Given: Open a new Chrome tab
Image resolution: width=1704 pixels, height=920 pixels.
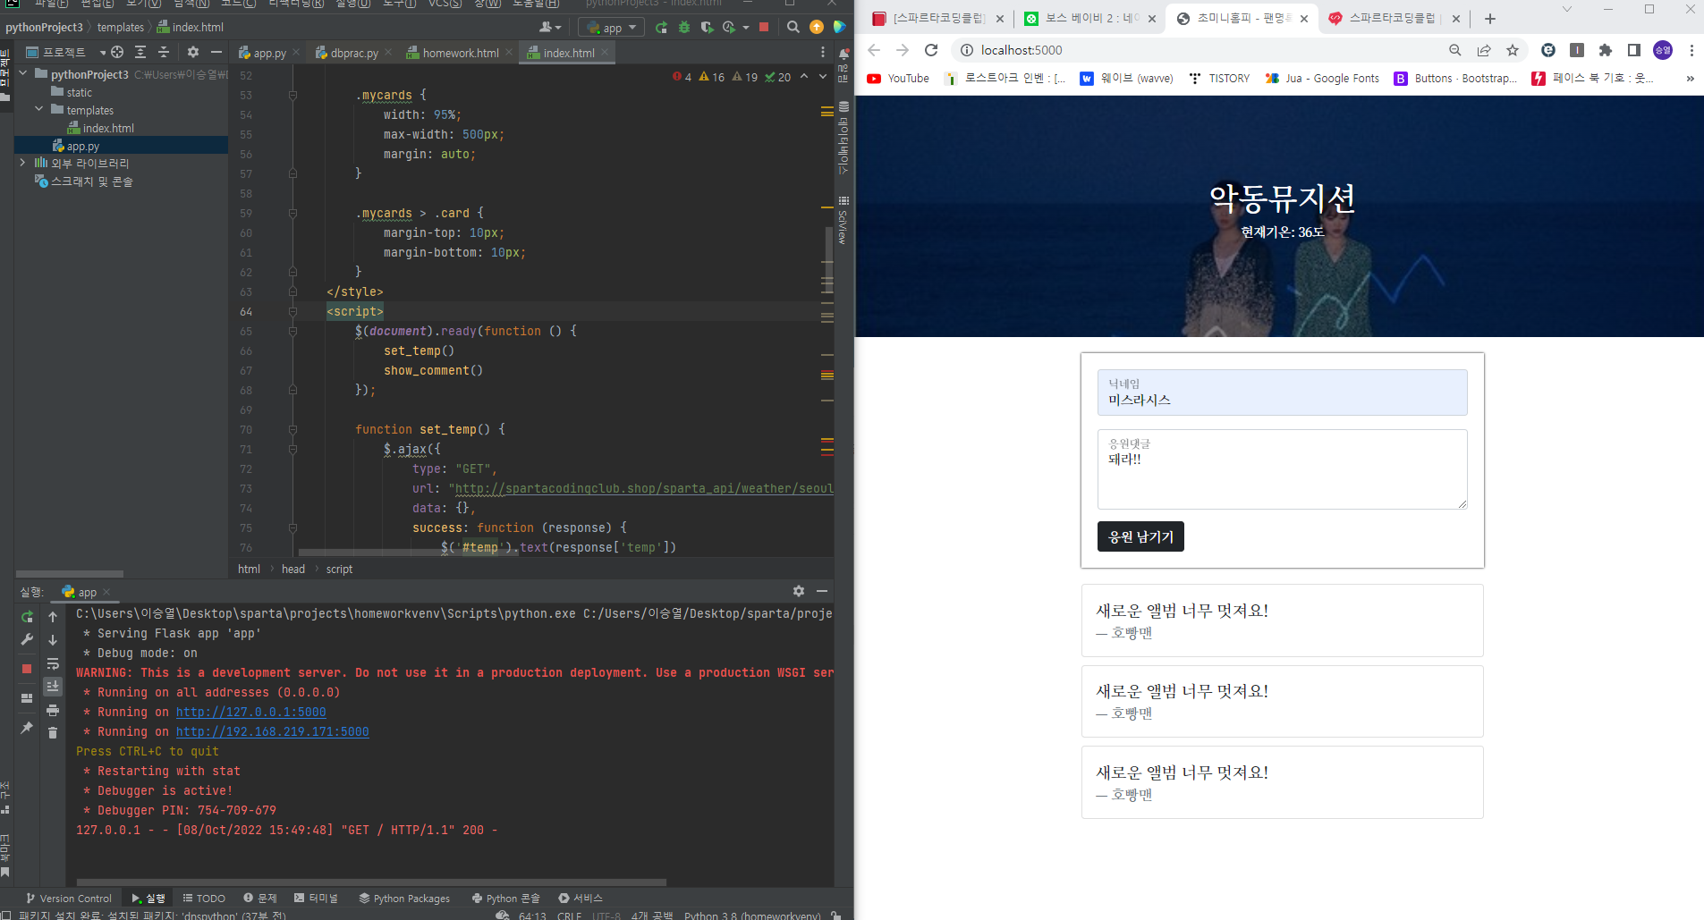Looking at the screenshot, I should pos(1490,19).
